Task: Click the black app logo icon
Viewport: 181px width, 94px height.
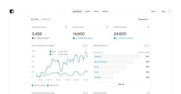Action: click(12, 11)
